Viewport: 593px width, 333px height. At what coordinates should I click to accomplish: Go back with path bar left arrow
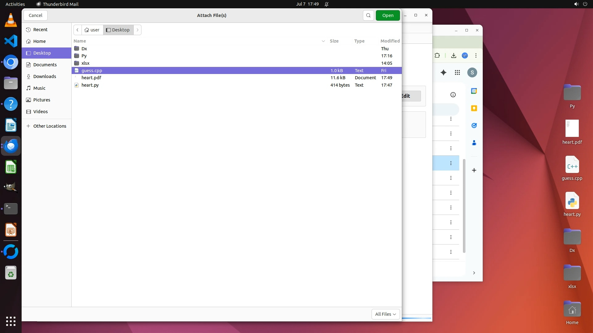tap(78, 30)
